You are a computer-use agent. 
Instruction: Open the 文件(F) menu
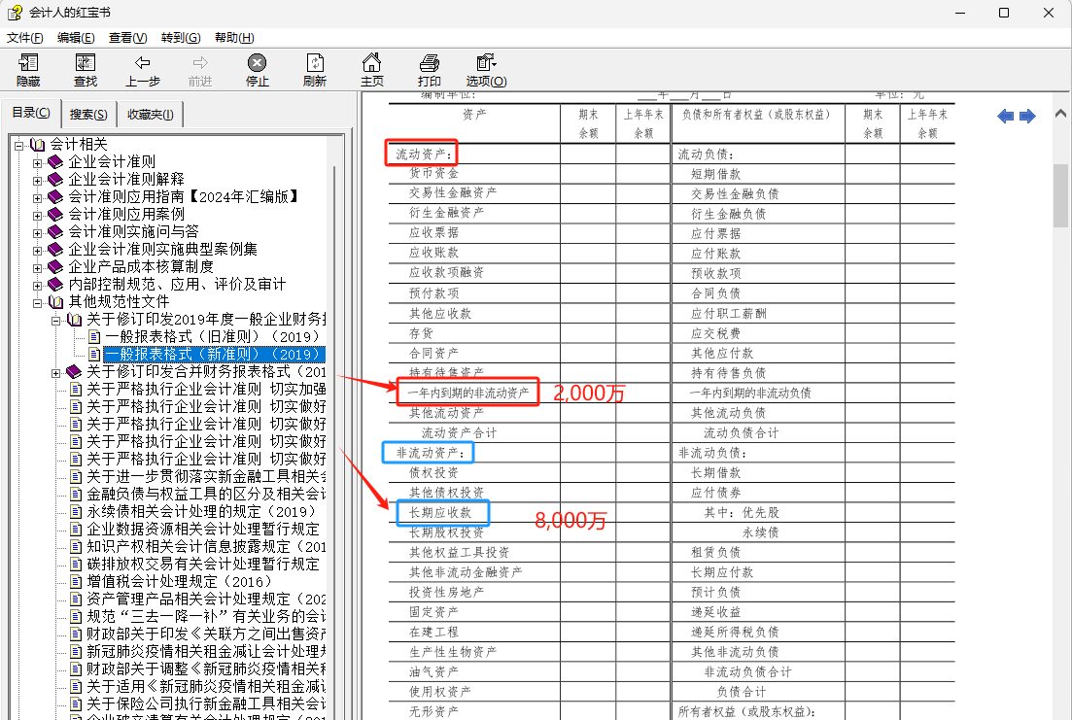[24, 38]
